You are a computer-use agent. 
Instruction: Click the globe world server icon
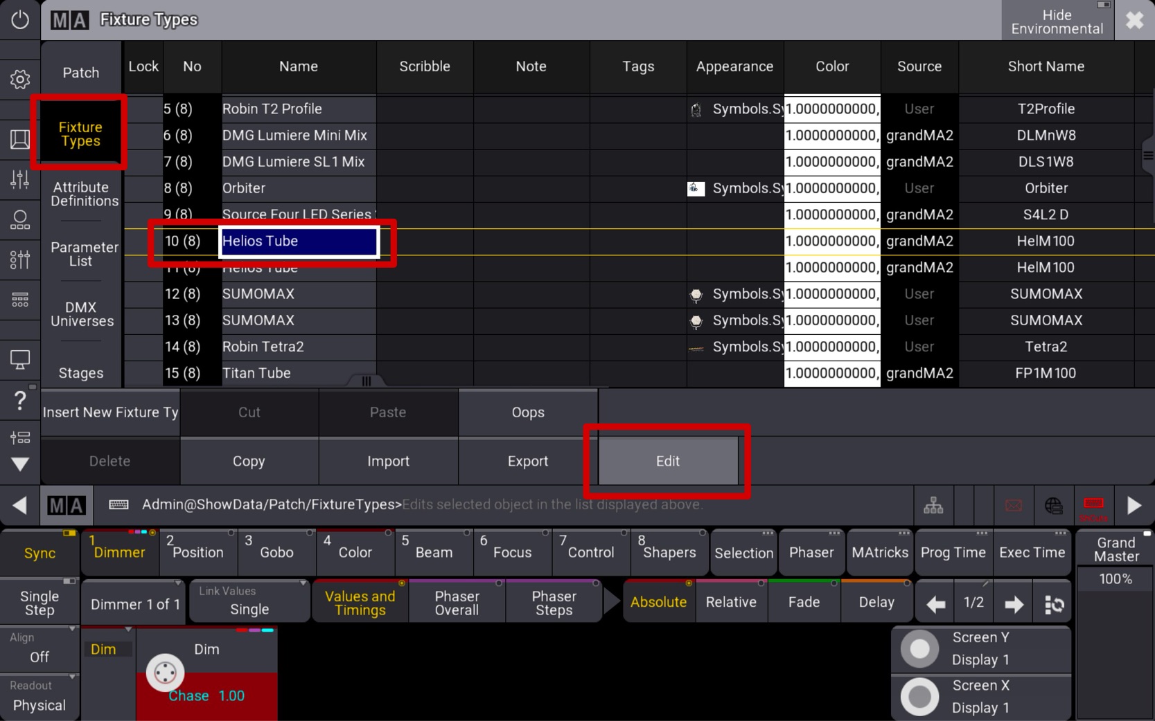tap(1053, 506)
